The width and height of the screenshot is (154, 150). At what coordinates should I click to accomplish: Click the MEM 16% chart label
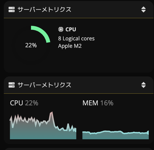[98, 103]
